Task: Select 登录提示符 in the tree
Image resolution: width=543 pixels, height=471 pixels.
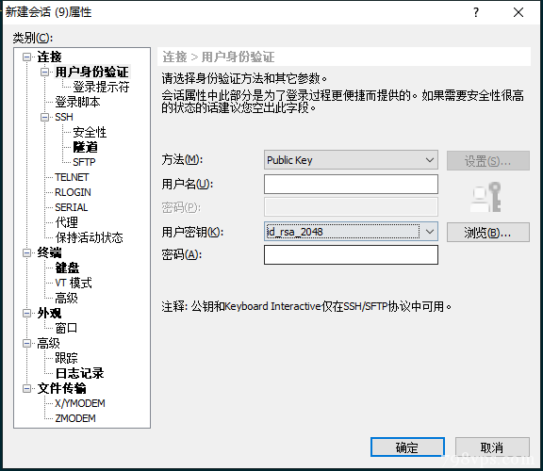Action: [101, 87]
